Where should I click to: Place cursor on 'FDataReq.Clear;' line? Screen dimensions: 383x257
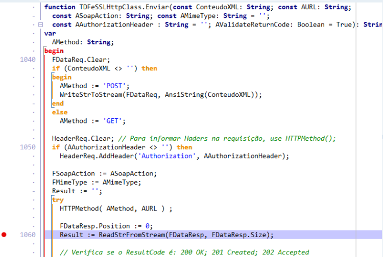coord(81,60)
